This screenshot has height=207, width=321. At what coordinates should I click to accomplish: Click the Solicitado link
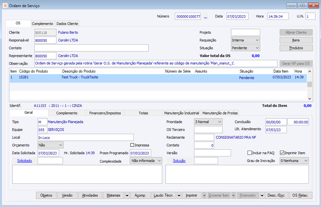pyautogui.click(x=24, y=161)
